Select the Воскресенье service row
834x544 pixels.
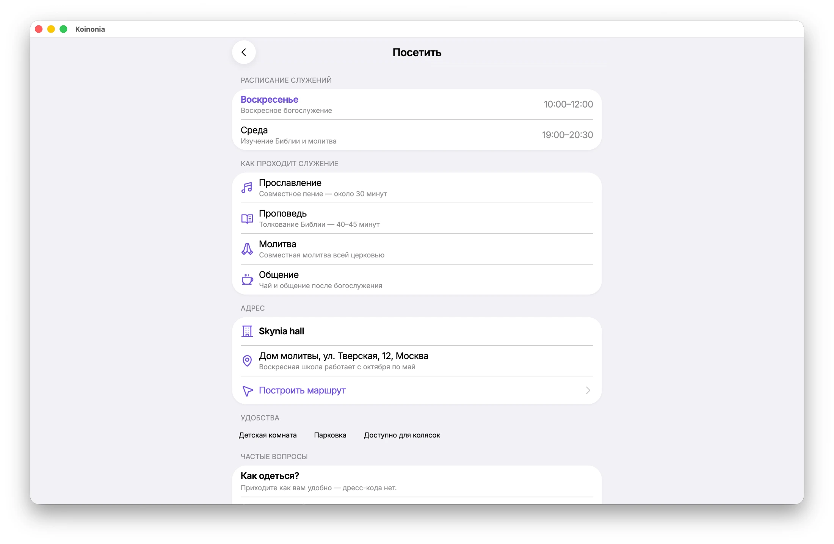[417, 104]
